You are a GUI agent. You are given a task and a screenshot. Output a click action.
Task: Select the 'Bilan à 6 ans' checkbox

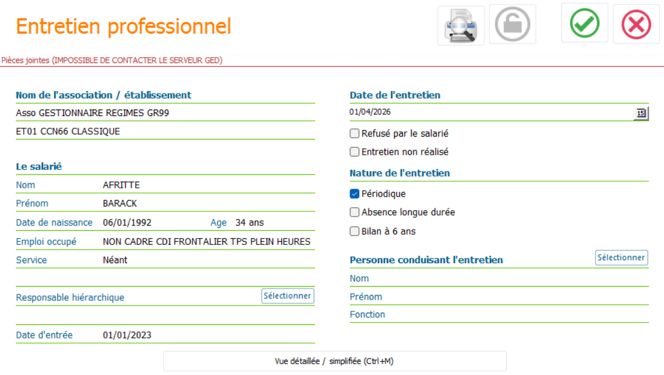pos(354,231)
